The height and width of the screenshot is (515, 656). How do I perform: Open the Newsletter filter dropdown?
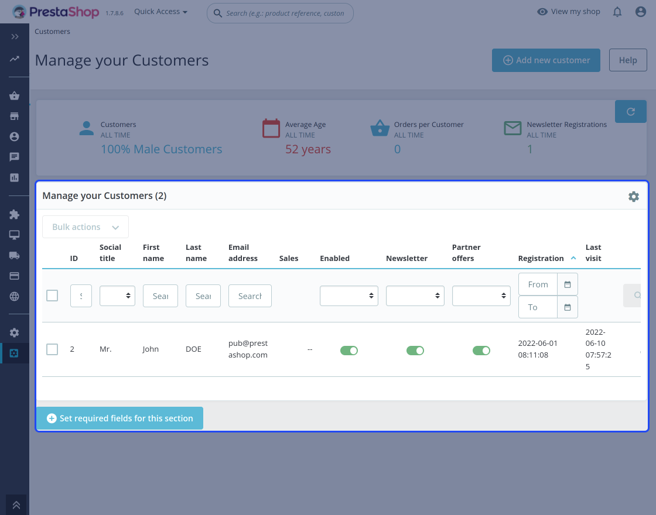pyautogui.click(x=415, y=296)
